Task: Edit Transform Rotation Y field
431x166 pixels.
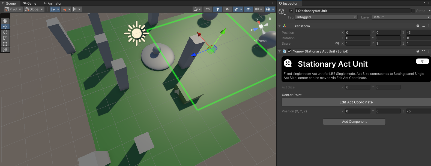Action: click(388, 38)
